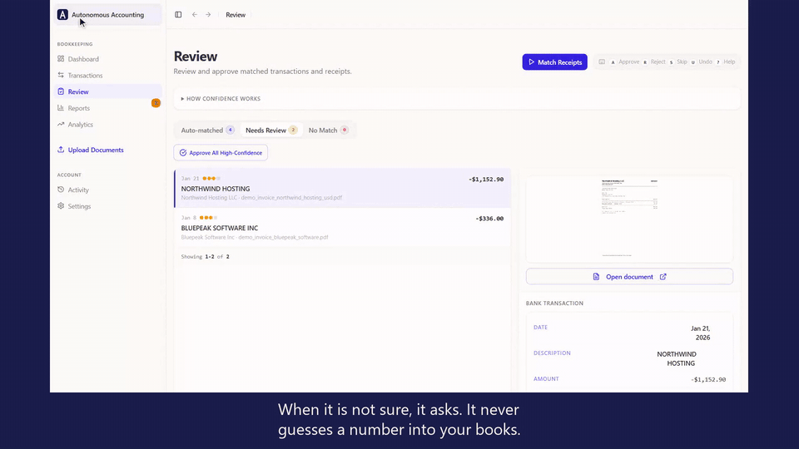Click the external link icon beside Open document
799x449 pixels.
[663, 277]
